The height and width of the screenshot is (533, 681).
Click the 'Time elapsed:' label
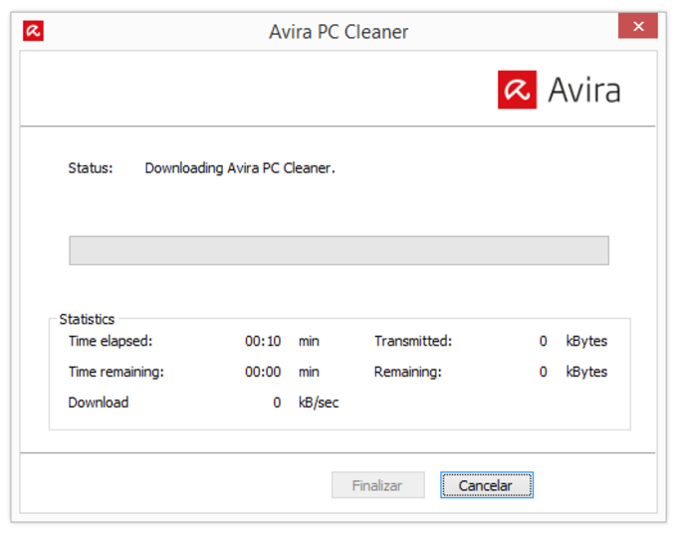point(111,342)
